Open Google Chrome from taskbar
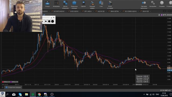This screenshot has height=97, width=172. [39, 94]
